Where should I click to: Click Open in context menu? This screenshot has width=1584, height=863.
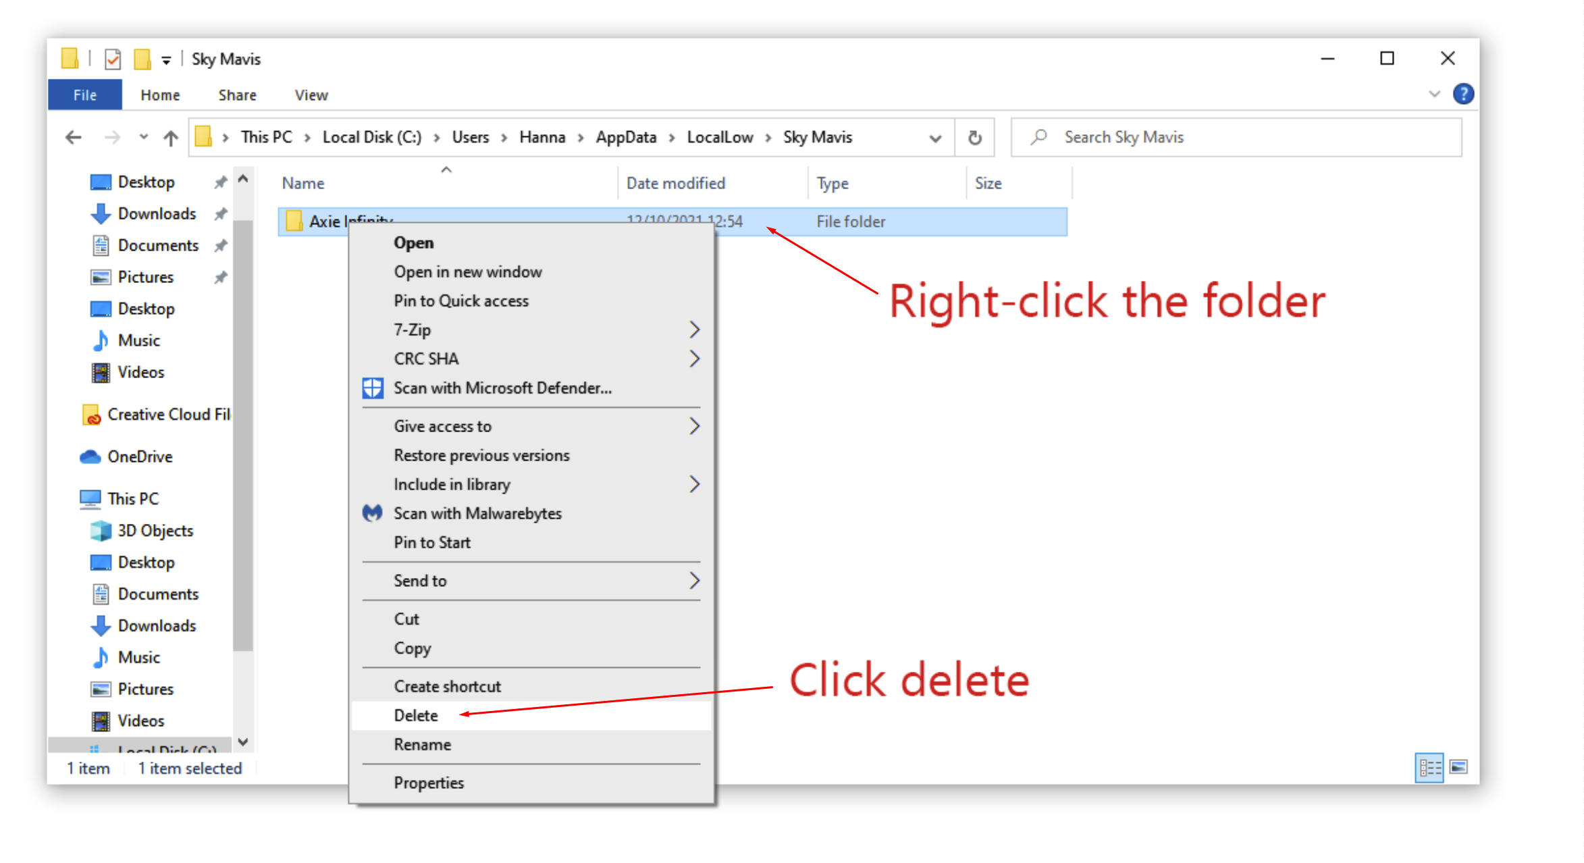click(412, 243)
